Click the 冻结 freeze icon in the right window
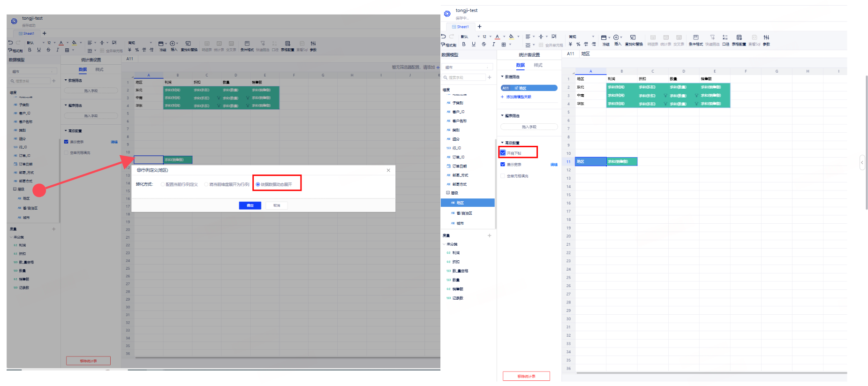 pos(605,39)
